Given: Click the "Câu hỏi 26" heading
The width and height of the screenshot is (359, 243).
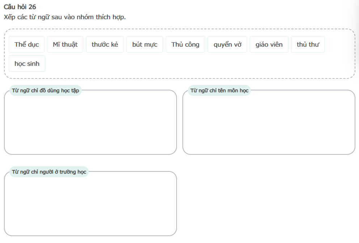Looking at the screenshot, I should (x=20, y=7).
